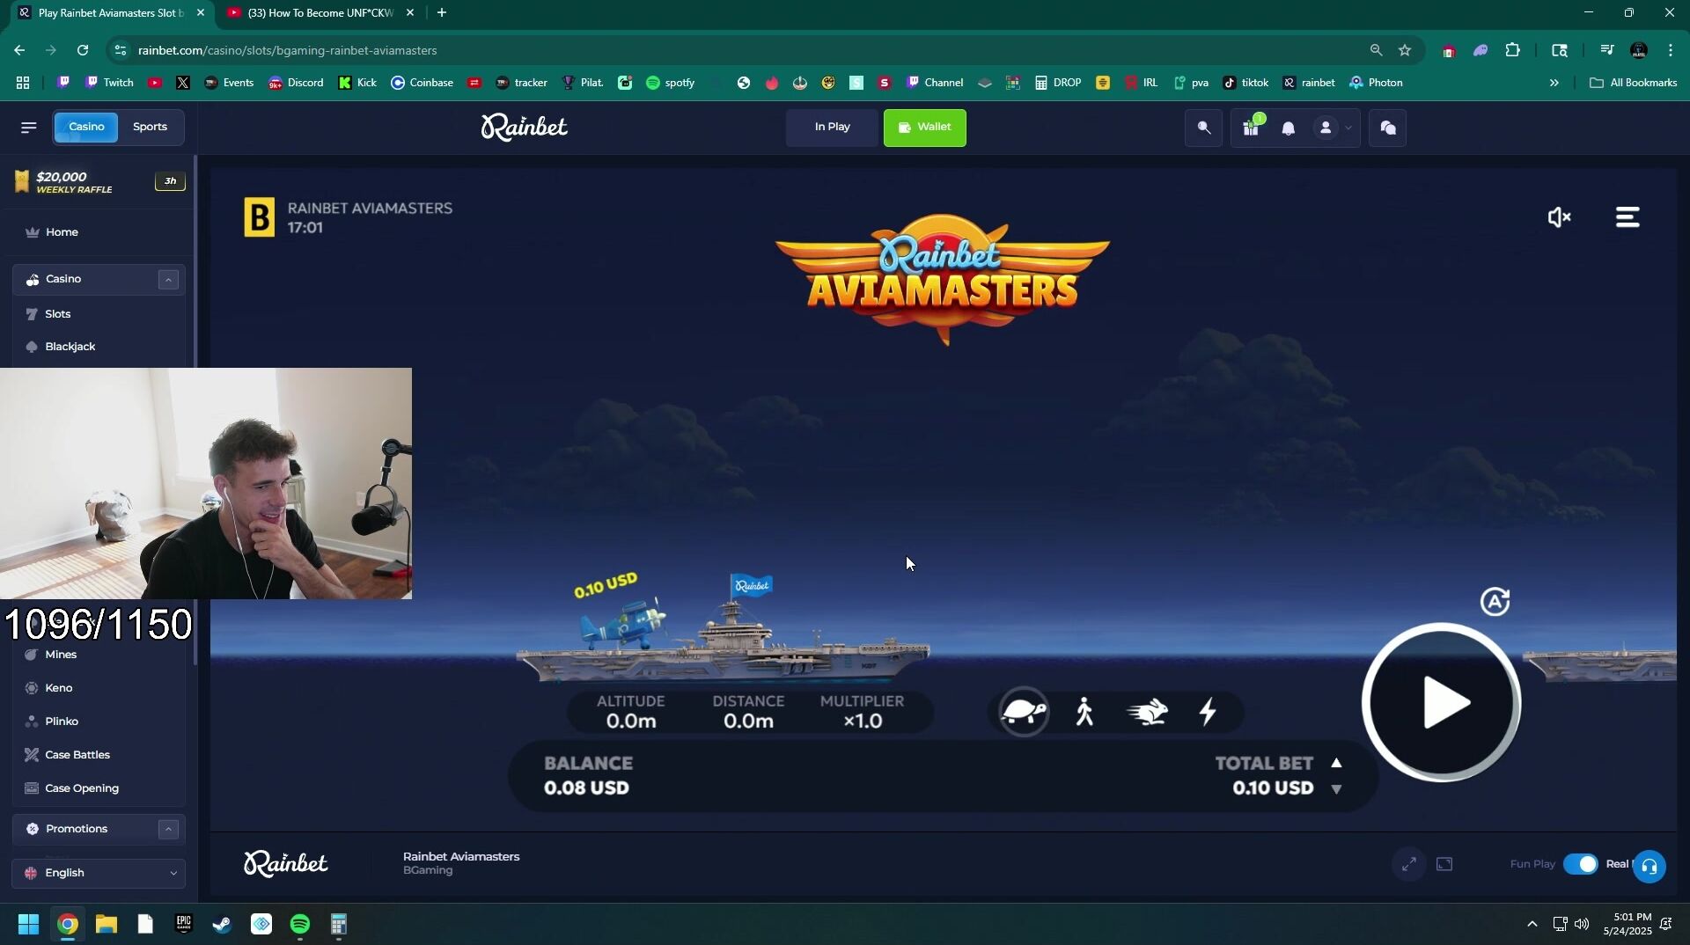Image resolution: width=1690 pixels, height=945 pixels.
Task: Open the Kick bookmark
Action: click(x=357, y=83)
